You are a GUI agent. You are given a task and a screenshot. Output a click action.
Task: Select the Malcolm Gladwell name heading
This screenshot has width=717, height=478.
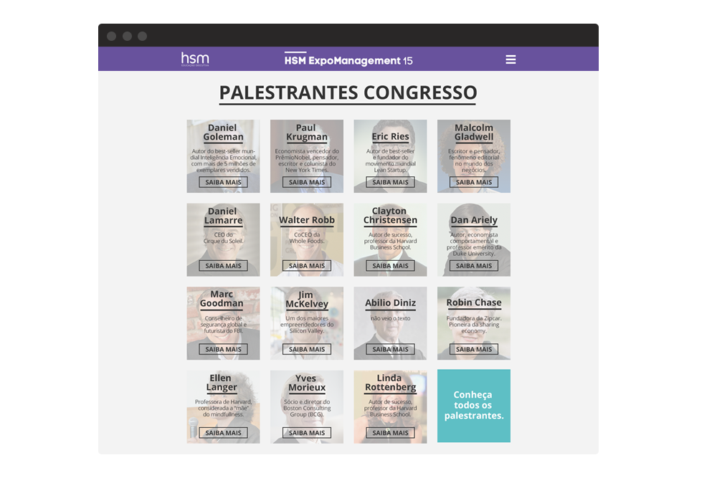pyautogui.click(x=474, y=133)
